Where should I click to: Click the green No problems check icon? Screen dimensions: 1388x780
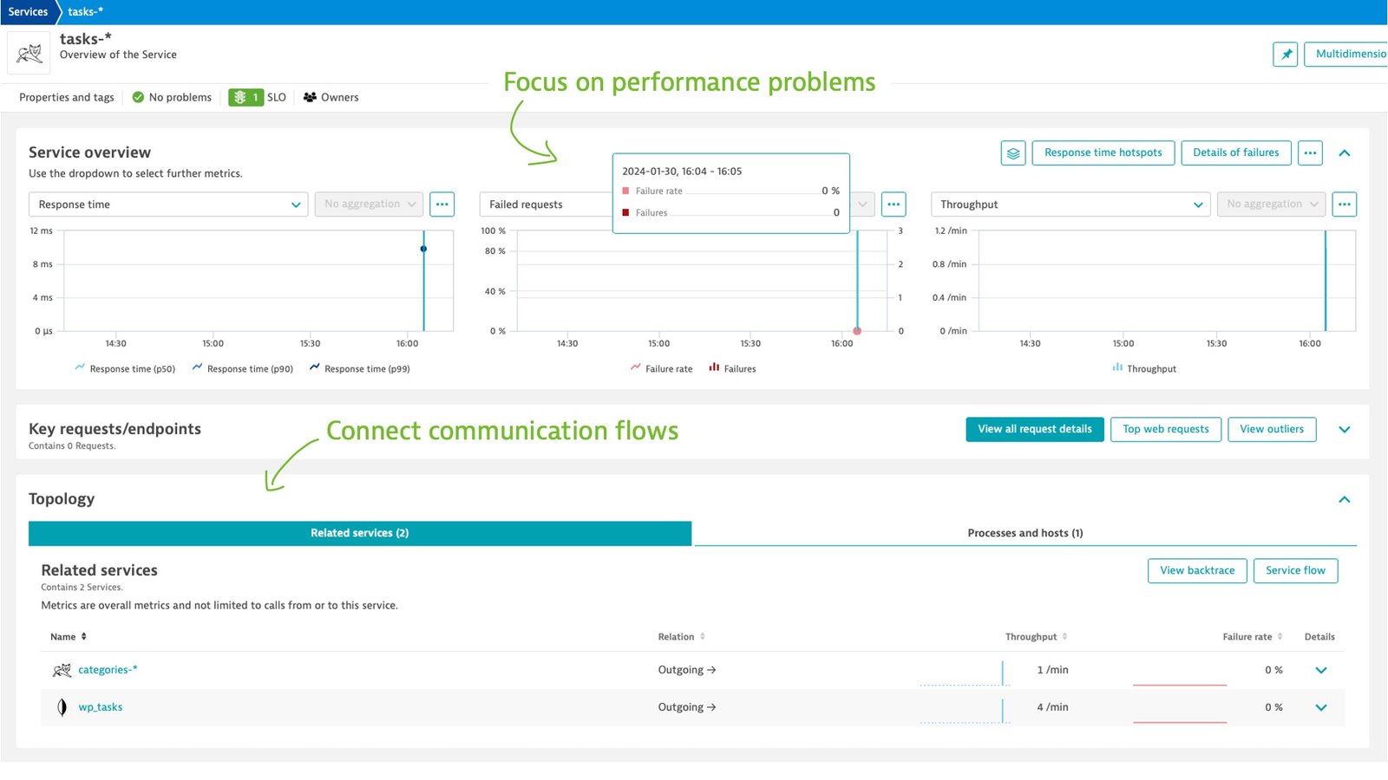pyautogui.click(x=138, y=97)
